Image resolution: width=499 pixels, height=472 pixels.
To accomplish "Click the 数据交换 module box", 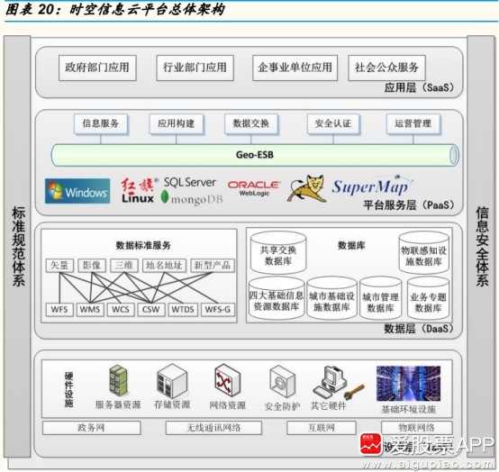I will [x=251, y=123].
